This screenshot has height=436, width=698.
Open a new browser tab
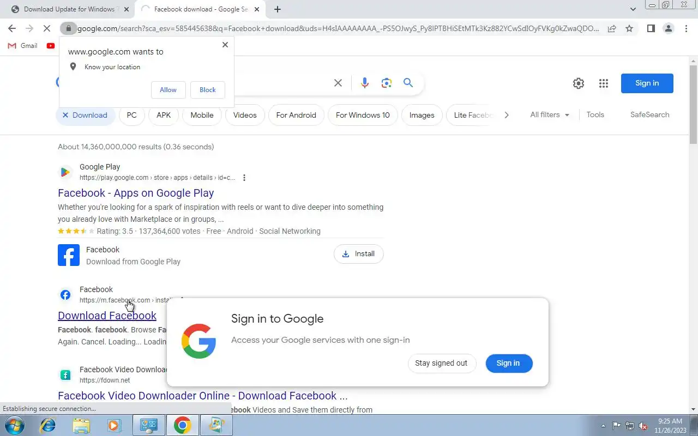pyautogui.click(x=278, y=9)
